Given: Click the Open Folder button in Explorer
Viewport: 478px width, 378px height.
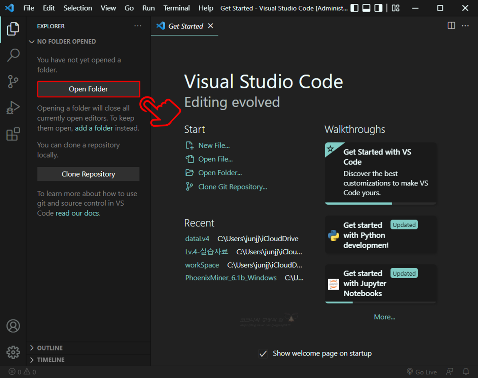Looking at the screenshot, I should (89, 89).
